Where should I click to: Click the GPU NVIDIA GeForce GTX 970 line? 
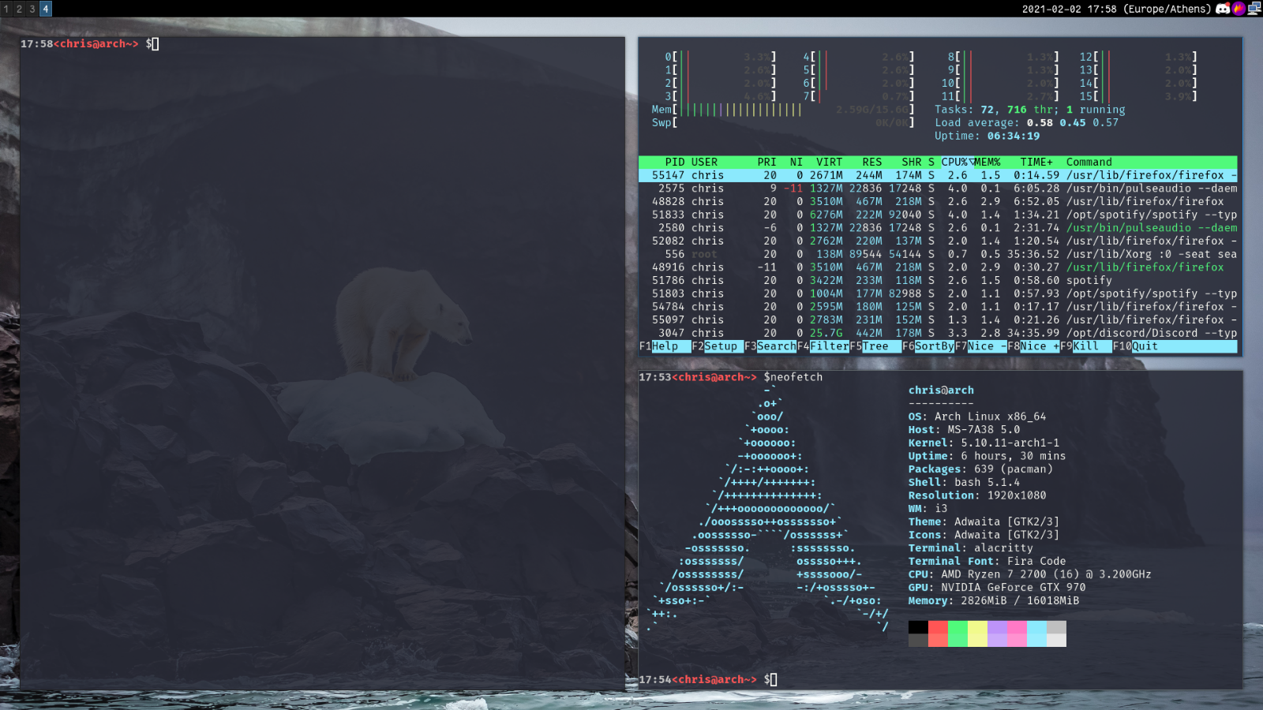(x=997, y=588)
